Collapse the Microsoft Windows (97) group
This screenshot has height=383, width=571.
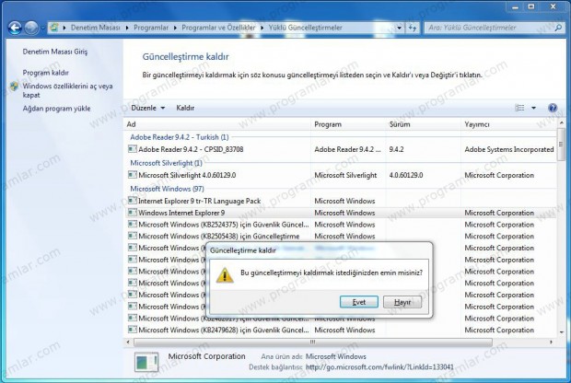(167, 189)
